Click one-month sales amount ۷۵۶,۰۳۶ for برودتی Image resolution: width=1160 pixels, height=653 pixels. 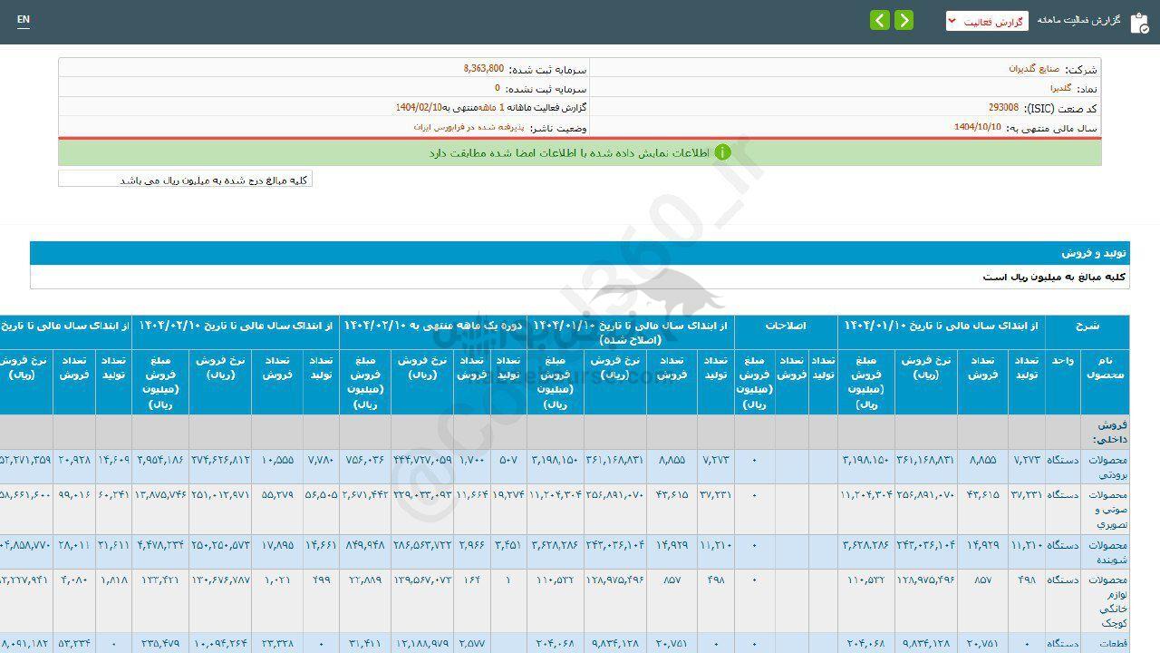coord(365,460)
